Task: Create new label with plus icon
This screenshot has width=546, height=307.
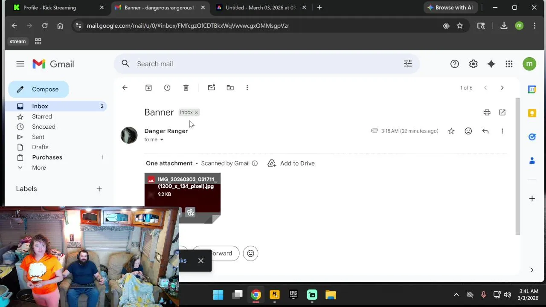Action: (x=99, y=189)
